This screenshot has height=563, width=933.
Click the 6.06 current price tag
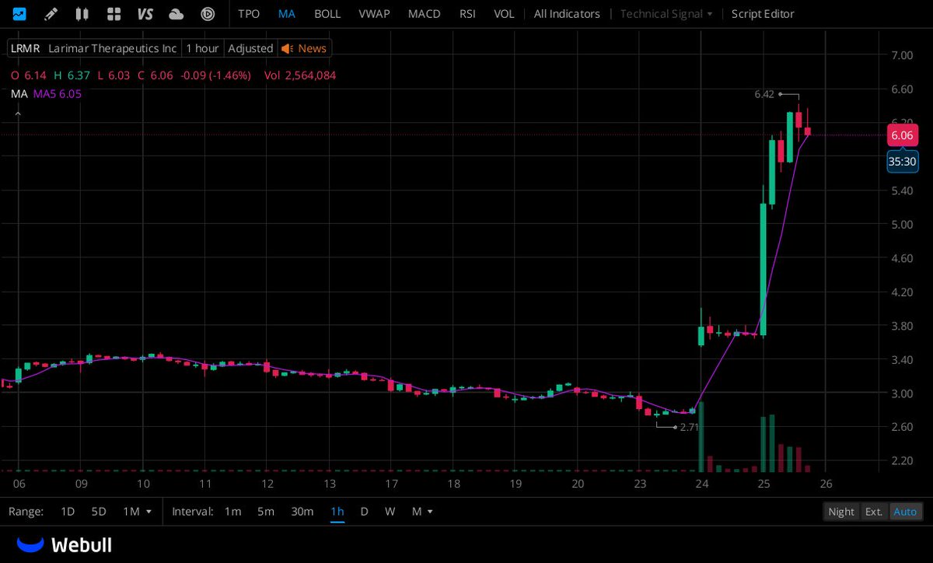[902, 135]
